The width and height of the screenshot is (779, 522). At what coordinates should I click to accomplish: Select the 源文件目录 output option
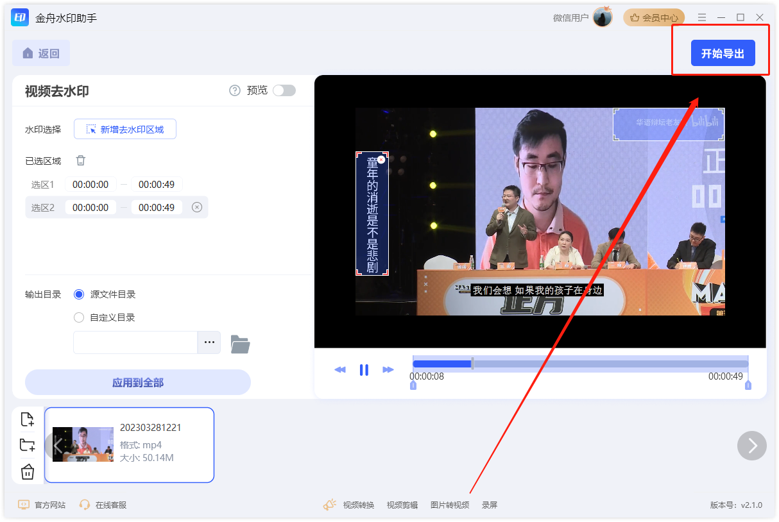coord(78,294)
